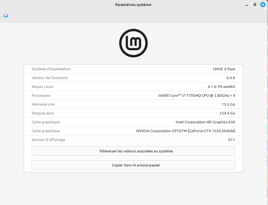Minimize the Paramètres système window
This screenshot has width=268, height=205.
click(247, 5)
